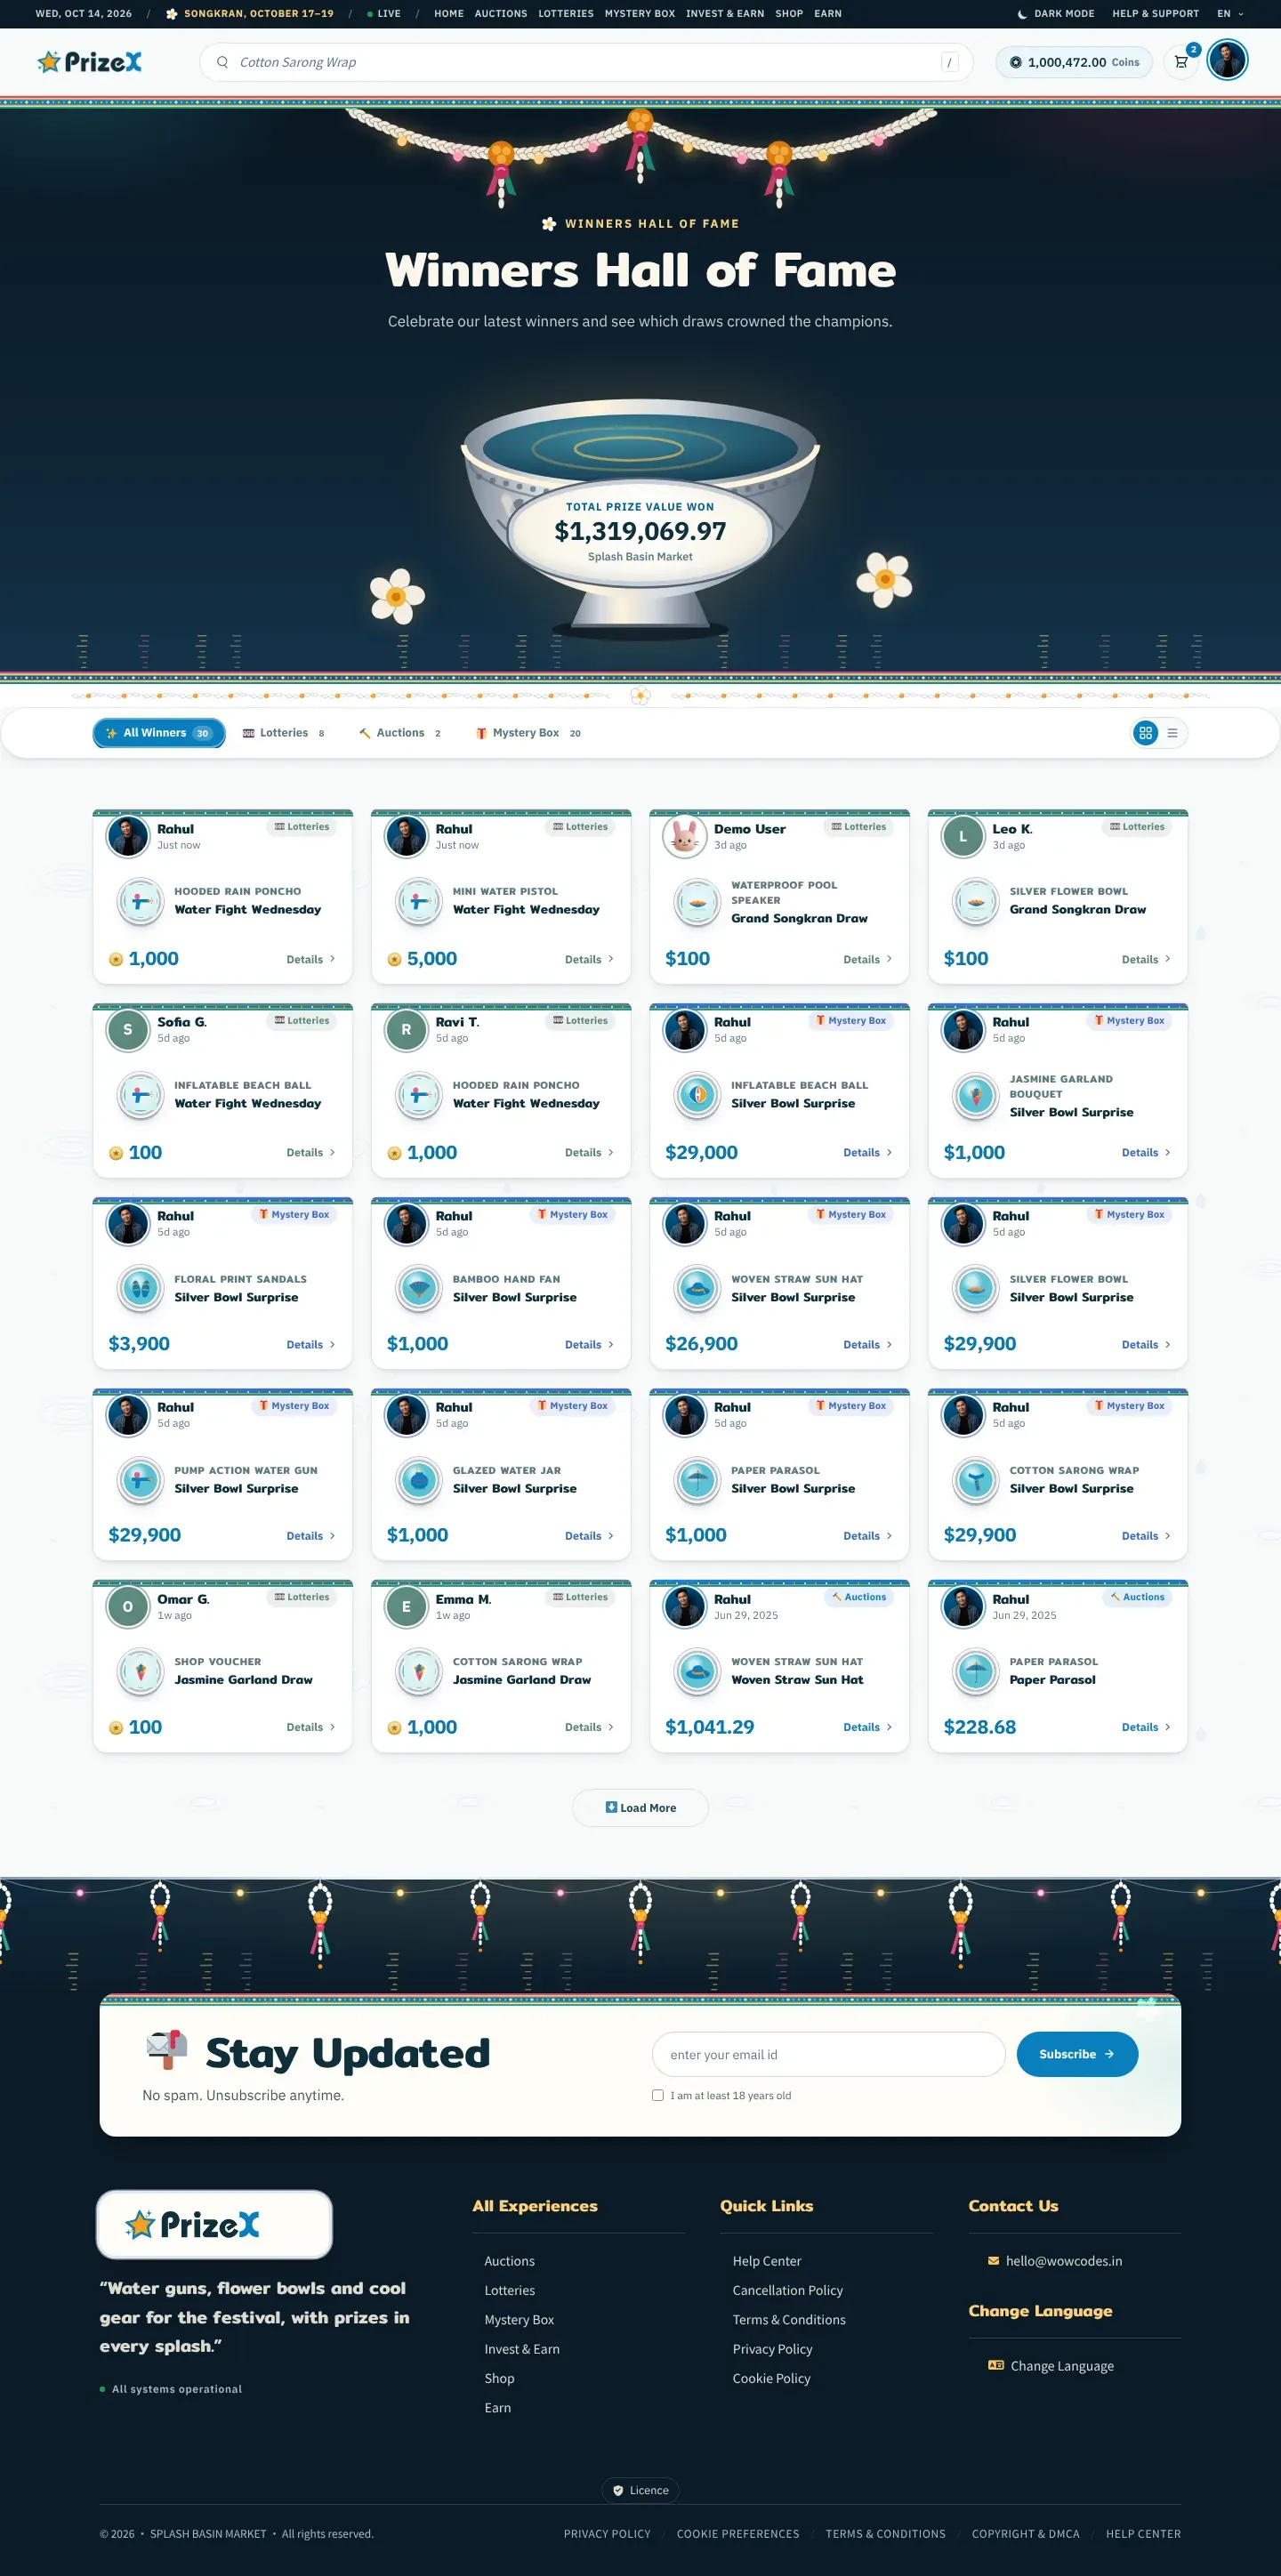Open Details for Floral Print Sandals card

click(x=311, y=1345)
